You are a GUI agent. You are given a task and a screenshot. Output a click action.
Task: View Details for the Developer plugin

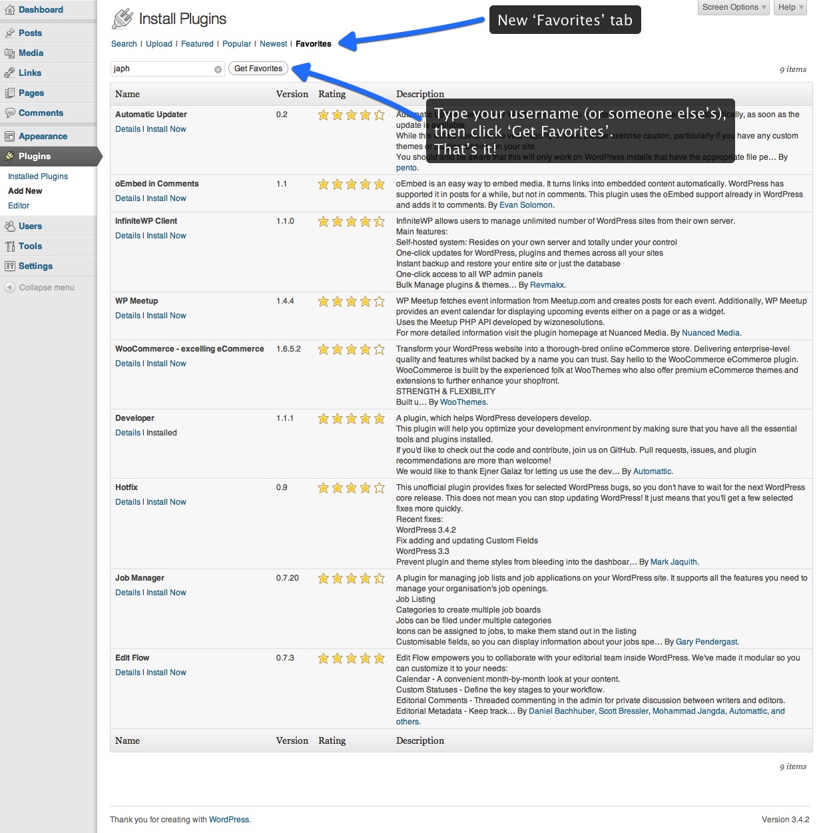pos(128,433)
